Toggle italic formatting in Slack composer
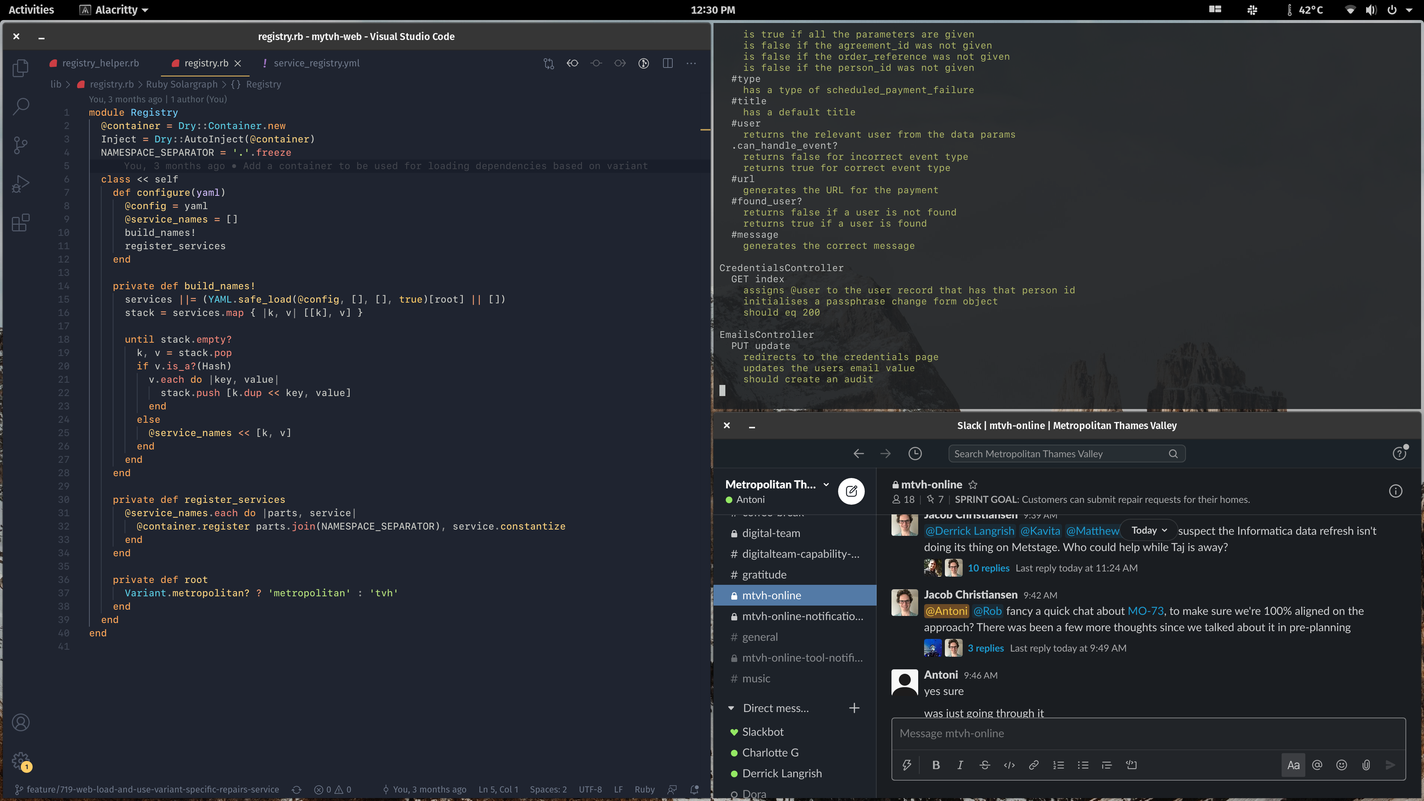 pos(960,765)
